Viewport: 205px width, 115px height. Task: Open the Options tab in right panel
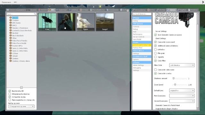(x=171, y=10)
